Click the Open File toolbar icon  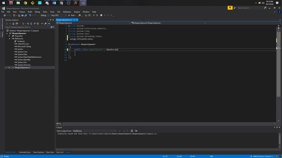click(19, 16)
